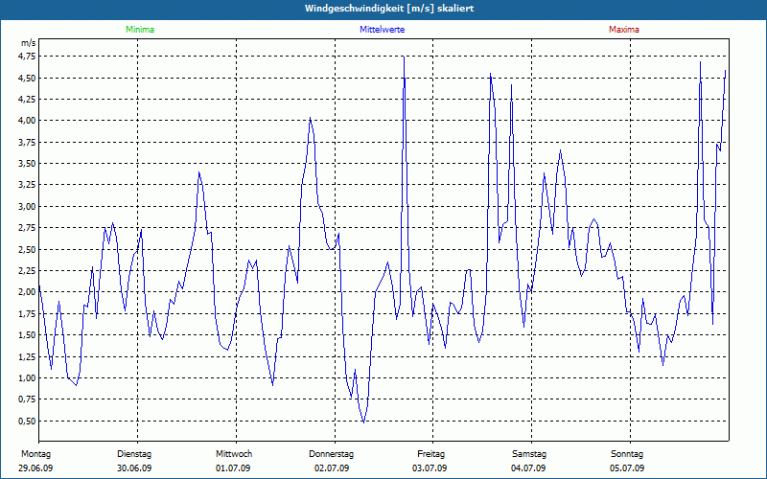
Task: Click the Sonntag day label
Action: (627, 454)
